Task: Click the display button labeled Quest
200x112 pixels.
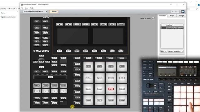Action: (x=103, y=24)
